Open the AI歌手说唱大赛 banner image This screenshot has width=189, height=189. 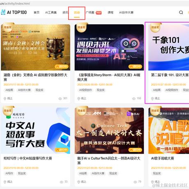[x=168, y=131]
